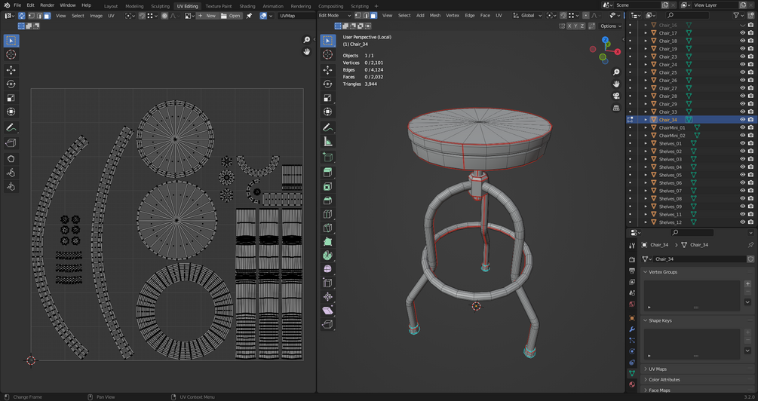Select the Bevel tool
Viewport: 758px width, 401px height.
tap(328, 200)
